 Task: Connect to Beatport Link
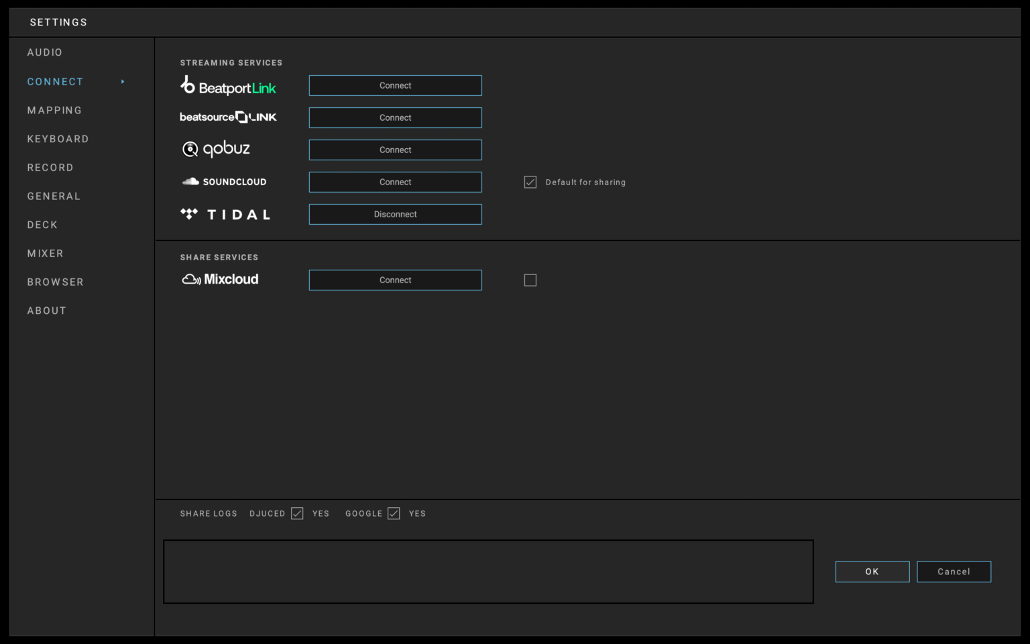[395, 85]
